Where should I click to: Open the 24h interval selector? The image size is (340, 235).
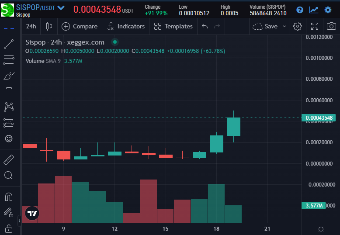[31, 27]
